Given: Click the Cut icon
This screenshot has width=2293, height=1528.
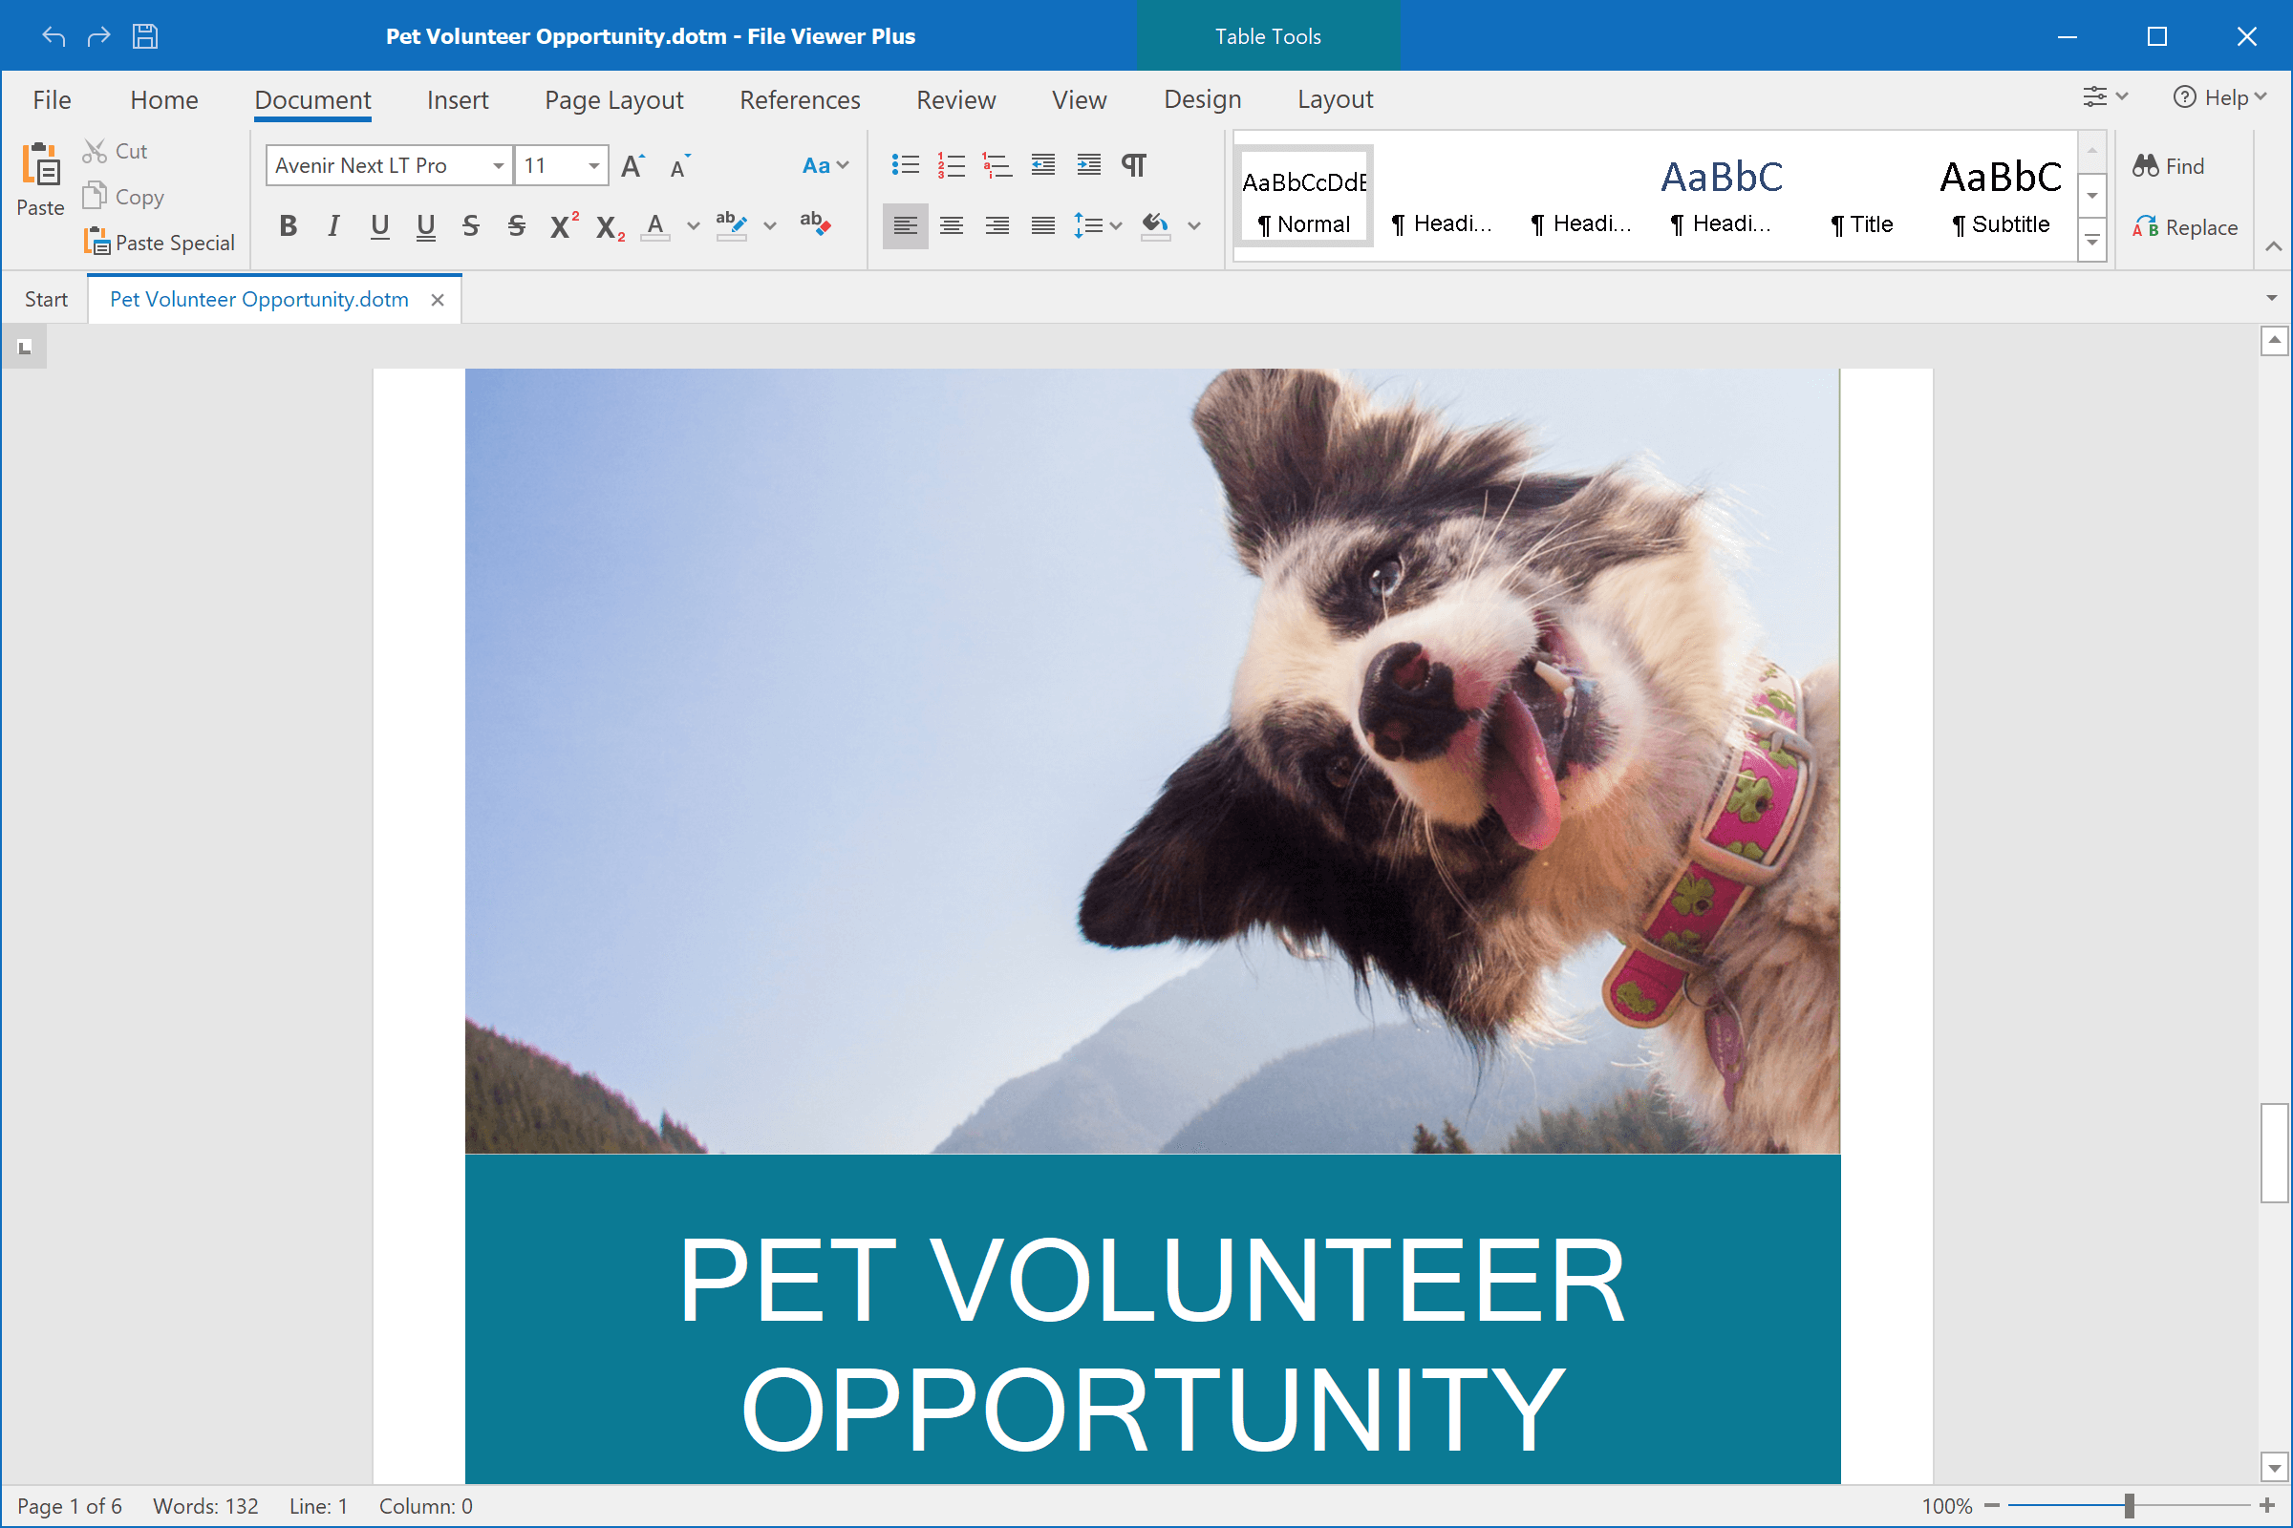Looking at the screenshot, I should point(94,149).
